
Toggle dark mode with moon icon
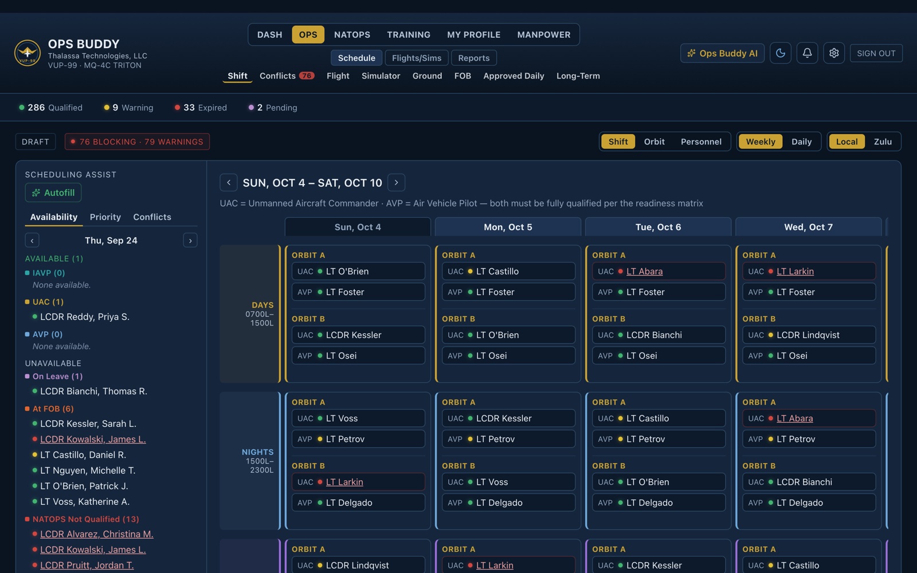pyautogui.click(x=781, y=53)
